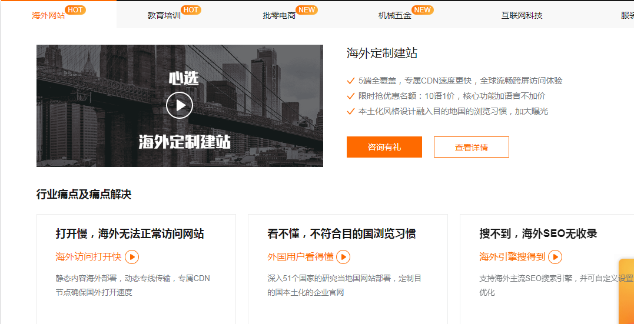
Task: Switch to the 教育培训 tab
Action: coord(164,15)
